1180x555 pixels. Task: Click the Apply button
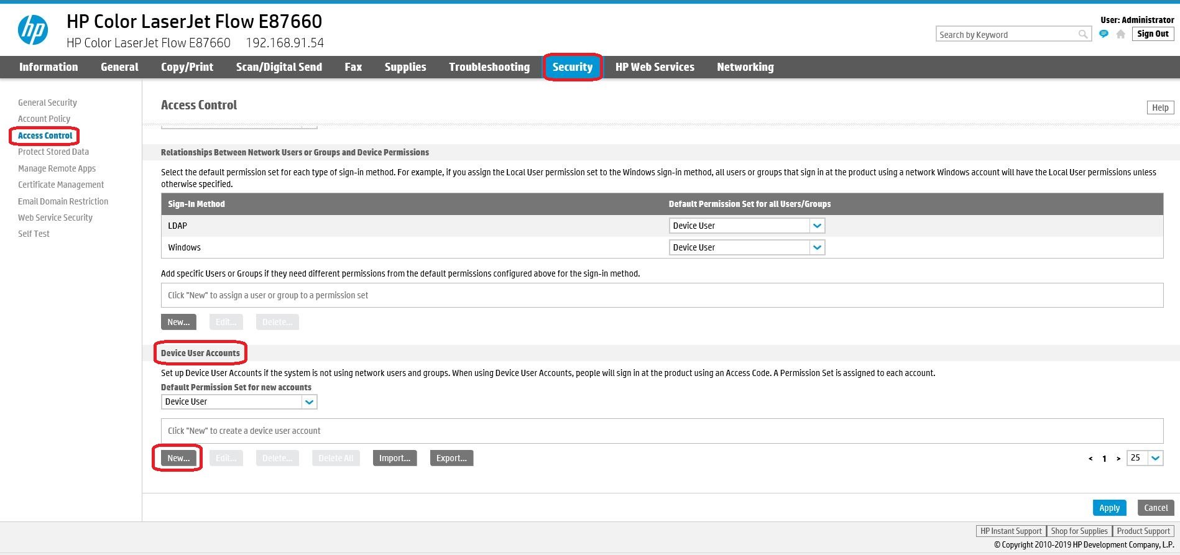[1109, 508]
